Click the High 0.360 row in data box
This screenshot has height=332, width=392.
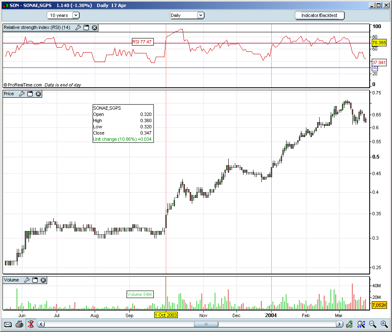click(122, 120)
